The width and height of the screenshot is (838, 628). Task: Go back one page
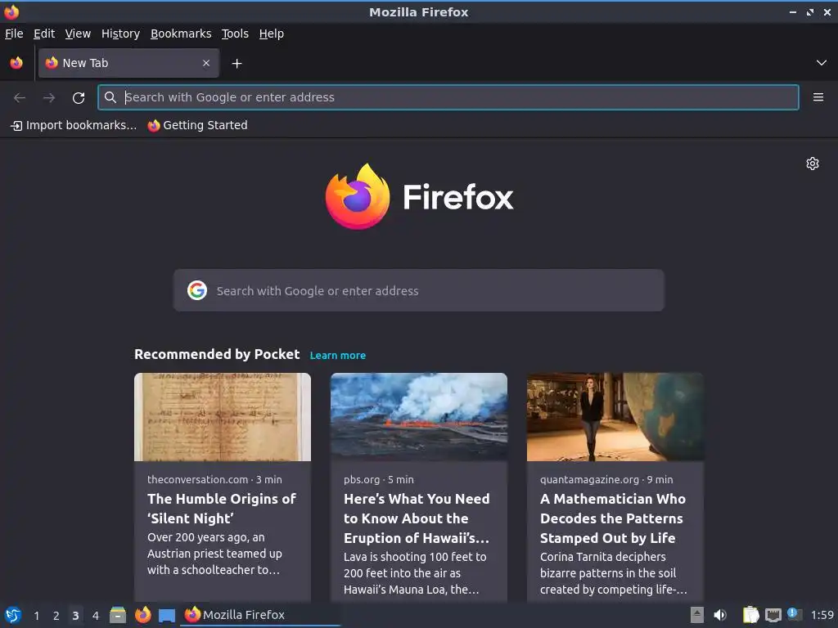[x=20, y=98]
